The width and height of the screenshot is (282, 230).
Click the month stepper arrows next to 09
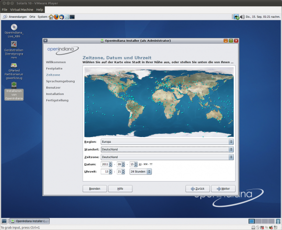[123, 164]
